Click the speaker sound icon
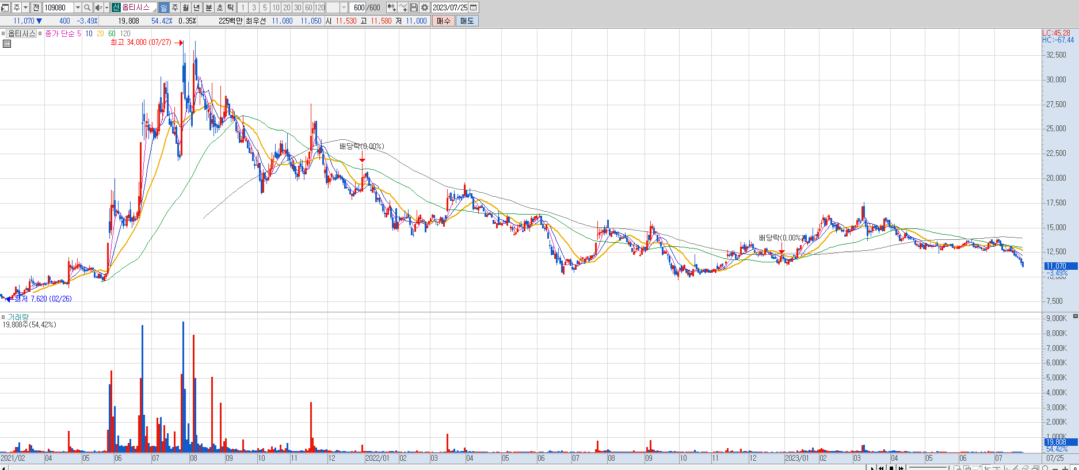 [x=98, y=7]
